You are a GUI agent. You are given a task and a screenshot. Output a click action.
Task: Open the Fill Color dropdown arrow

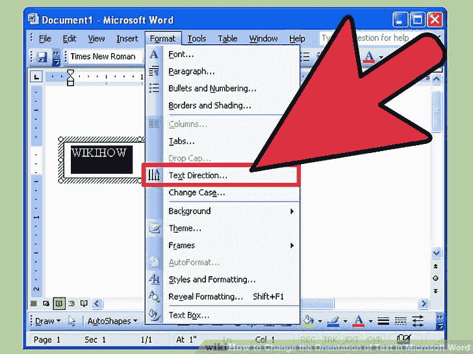click(320, 321)
